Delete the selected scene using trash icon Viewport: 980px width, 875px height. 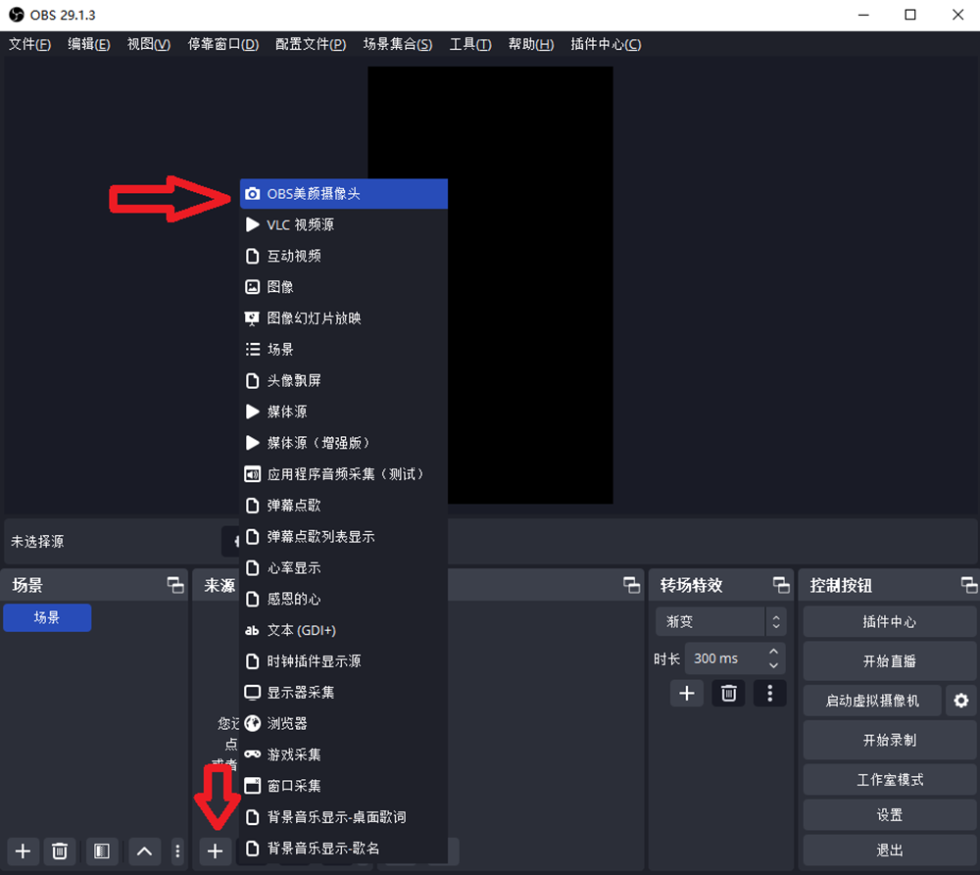coord(60,851)
